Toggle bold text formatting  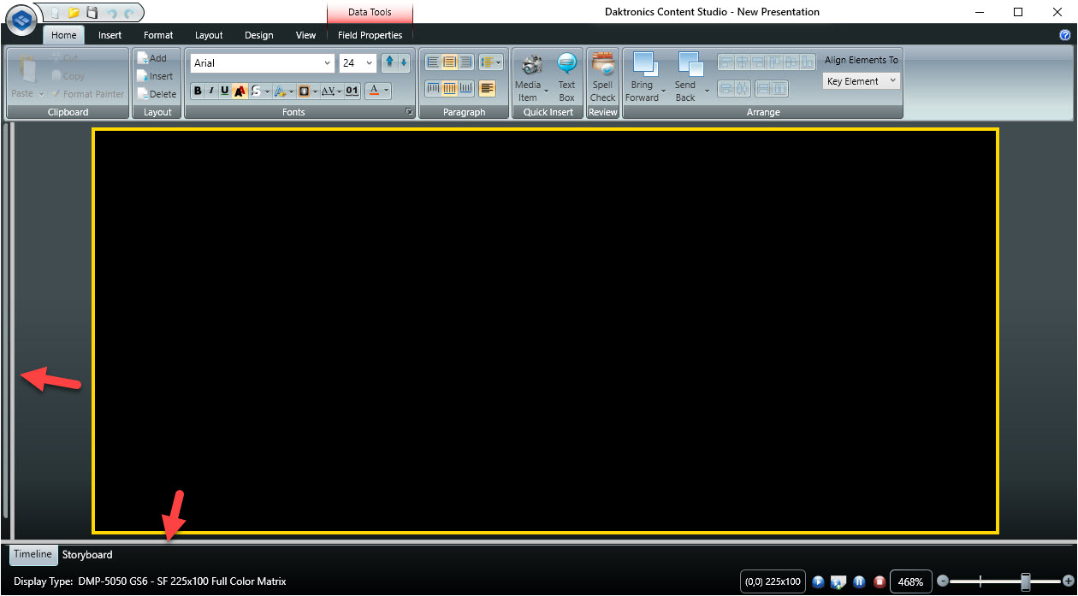[x=198, y=91]
